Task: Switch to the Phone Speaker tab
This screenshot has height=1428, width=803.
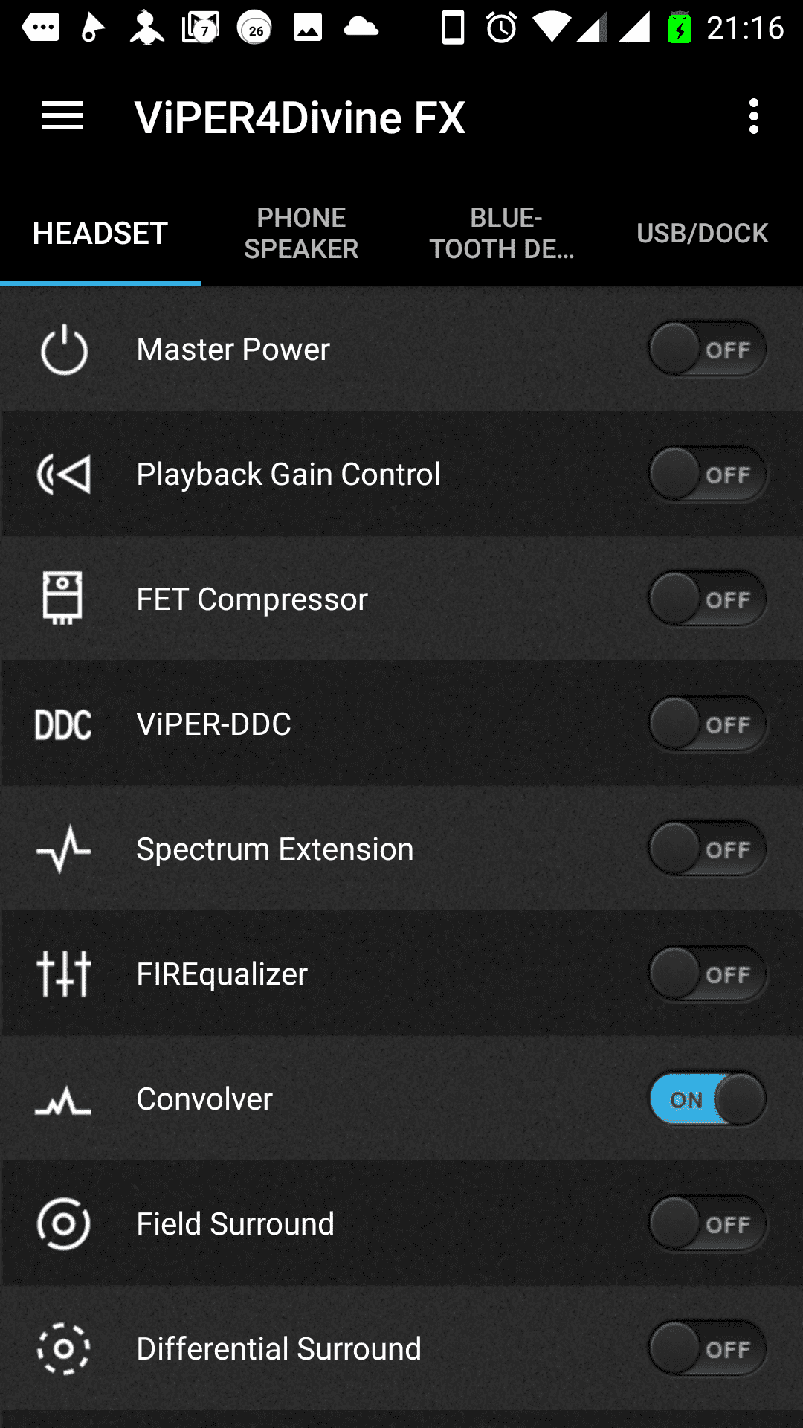Action: (x=301, y=234)
